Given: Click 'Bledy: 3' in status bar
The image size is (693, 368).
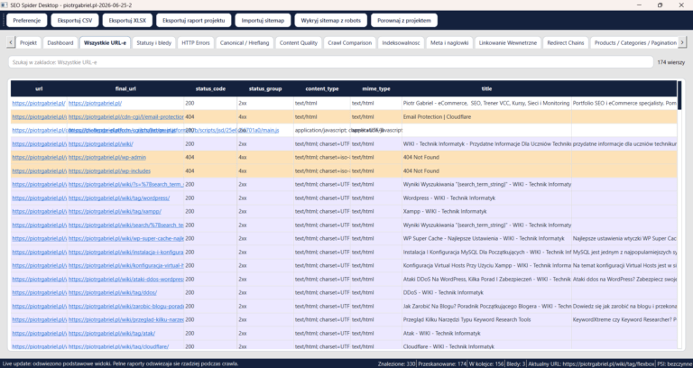Looking at the screenshot, I should tap(516, 363).
